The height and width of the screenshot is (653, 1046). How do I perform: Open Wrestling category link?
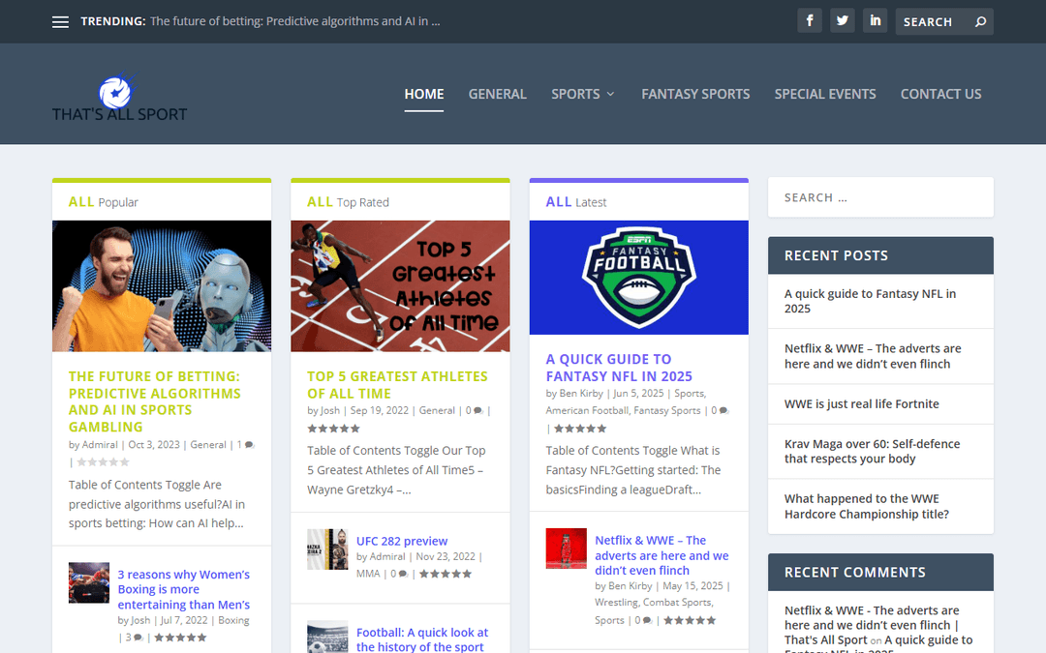(616, 603)
